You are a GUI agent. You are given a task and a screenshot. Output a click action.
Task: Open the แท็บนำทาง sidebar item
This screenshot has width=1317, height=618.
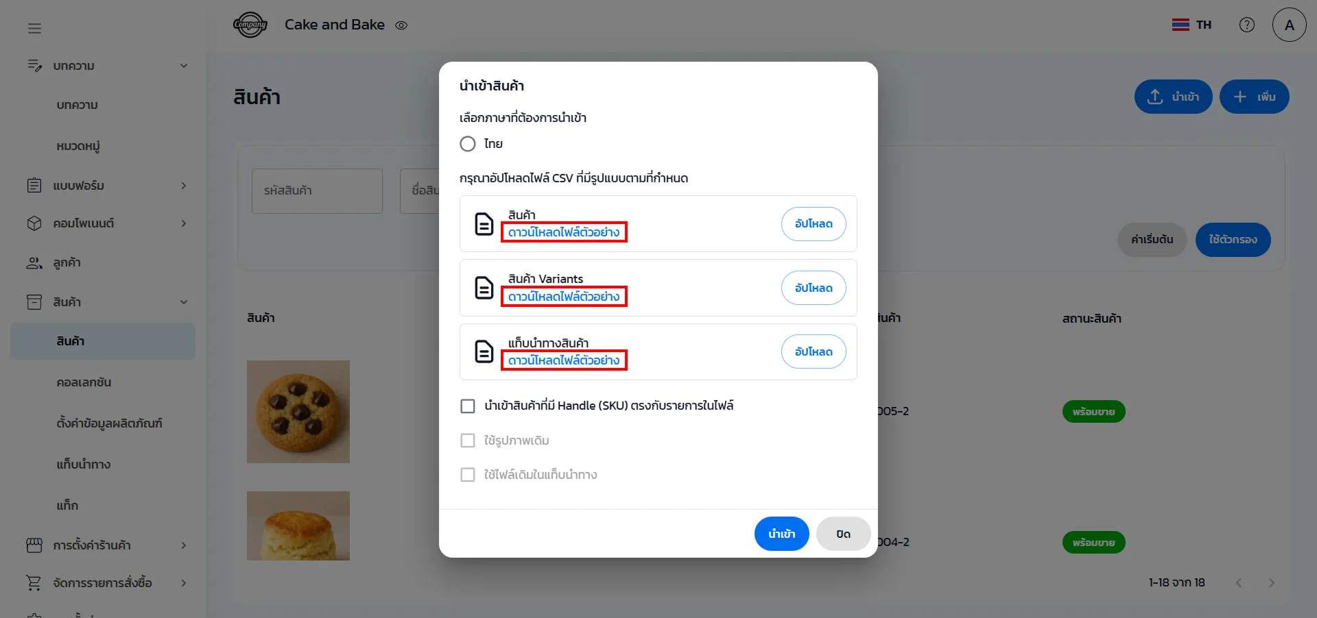84,465
